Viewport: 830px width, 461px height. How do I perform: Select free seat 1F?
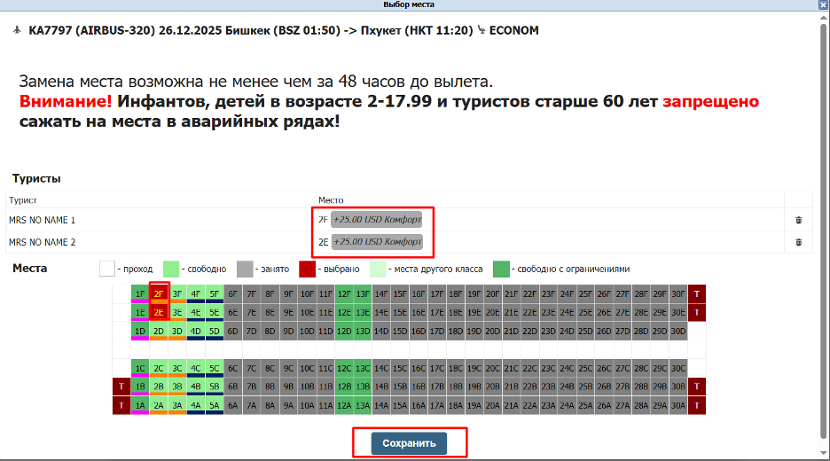click(140, 293)
